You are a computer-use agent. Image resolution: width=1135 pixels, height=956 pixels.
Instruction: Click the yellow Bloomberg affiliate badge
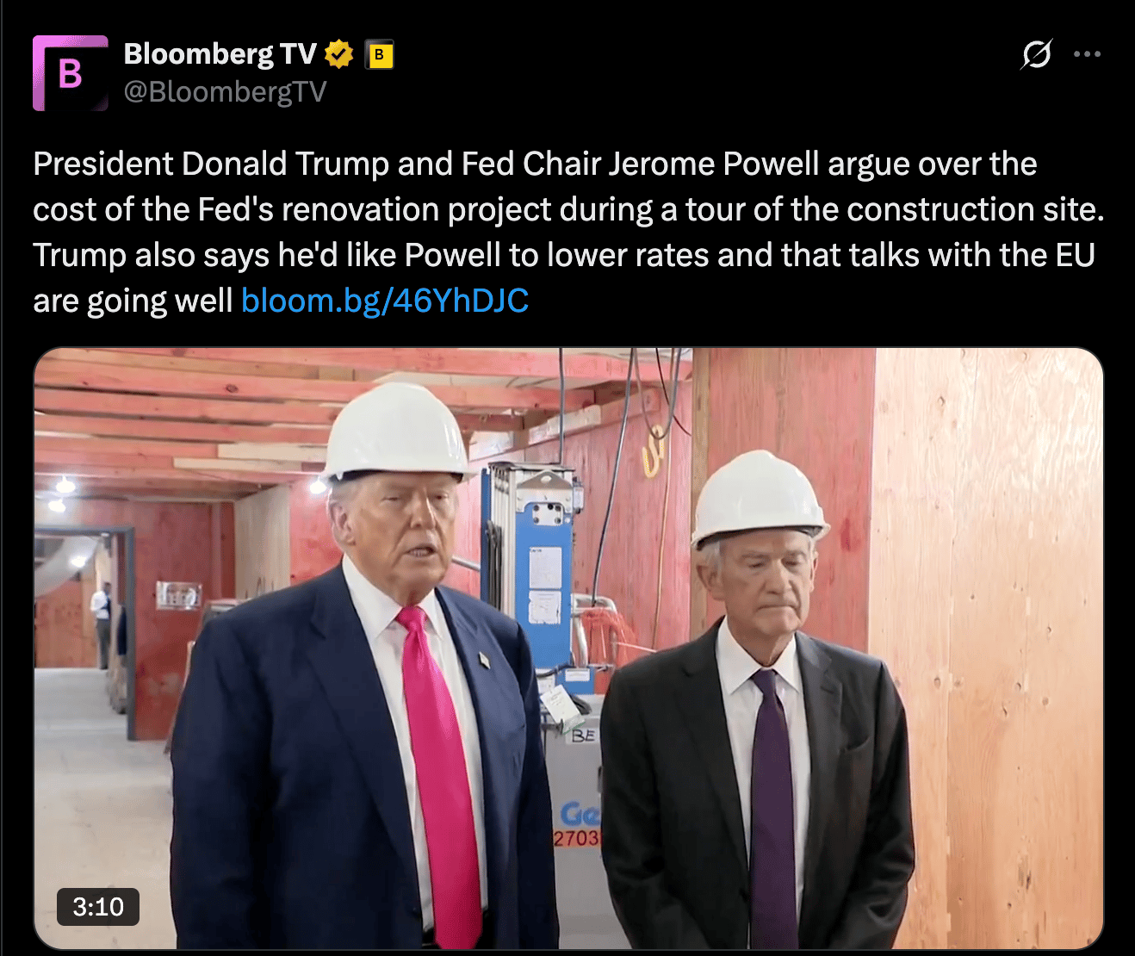point(379,54)
